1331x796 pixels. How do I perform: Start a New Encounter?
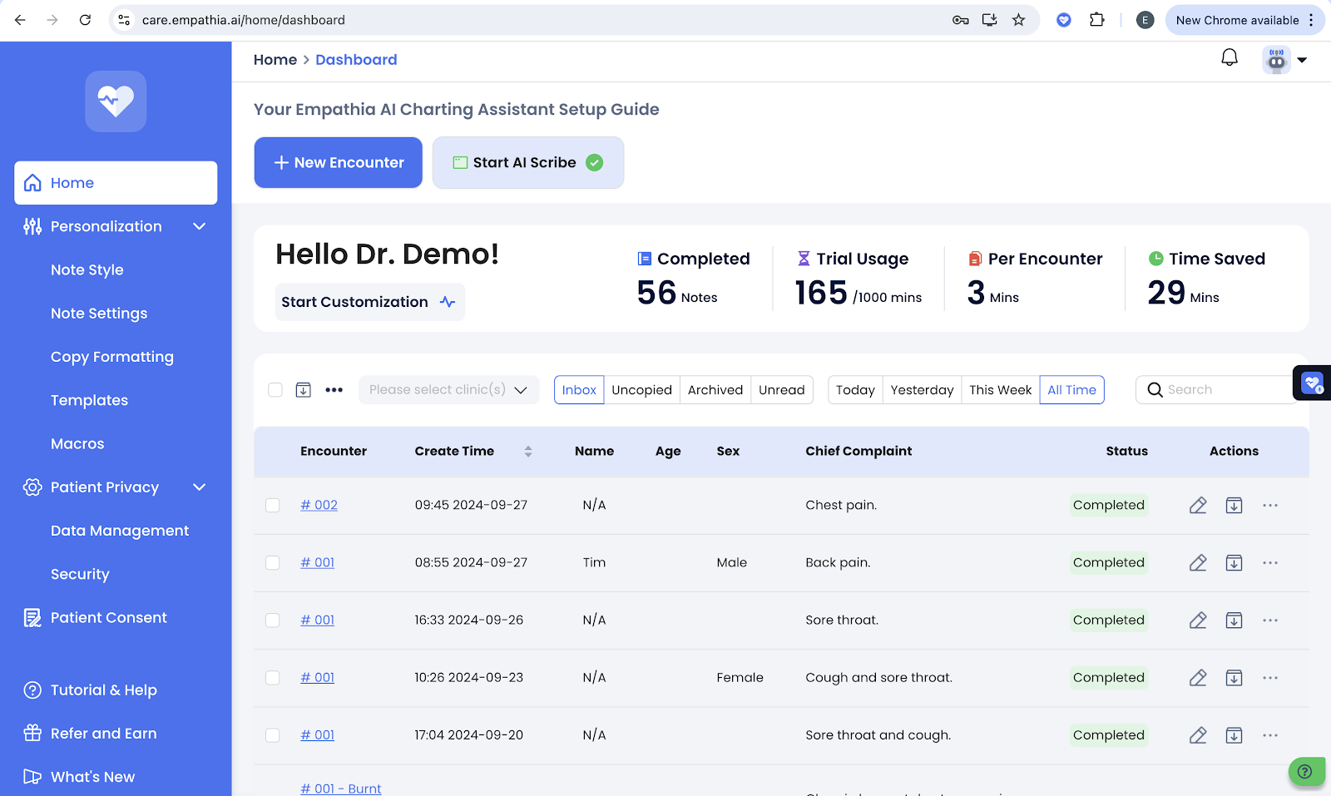339,162
